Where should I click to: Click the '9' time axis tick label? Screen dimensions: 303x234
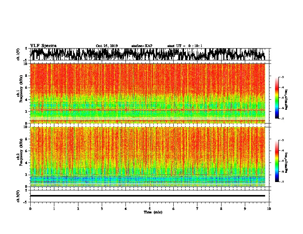[x=245, y=209]
